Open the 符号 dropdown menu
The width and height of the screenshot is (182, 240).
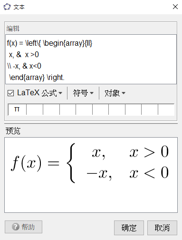[83, 93]
